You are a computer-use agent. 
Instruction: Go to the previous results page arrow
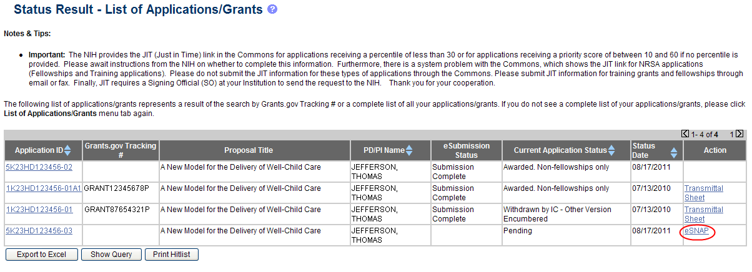point(685,134)
